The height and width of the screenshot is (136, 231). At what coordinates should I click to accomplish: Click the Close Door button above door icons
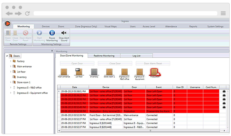pos(115,63)
